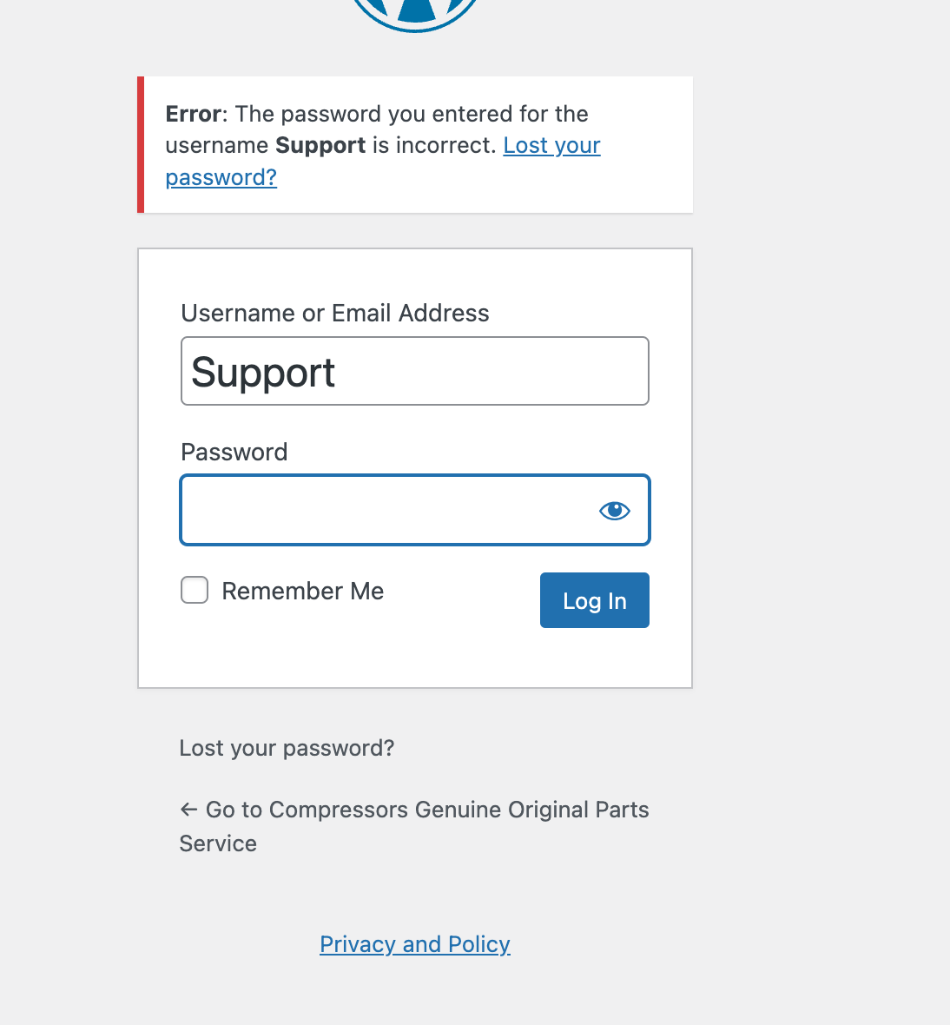The image size is (950, 1025).
Task: Click the WordPress logo at top
Action: point(416,12)
